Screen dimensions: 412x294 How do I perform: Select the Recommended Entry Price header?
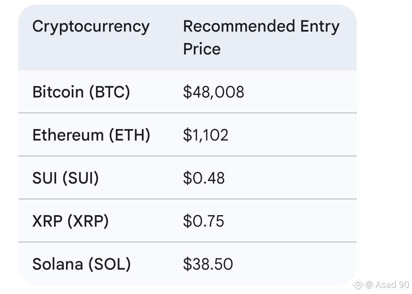(261, 37)
